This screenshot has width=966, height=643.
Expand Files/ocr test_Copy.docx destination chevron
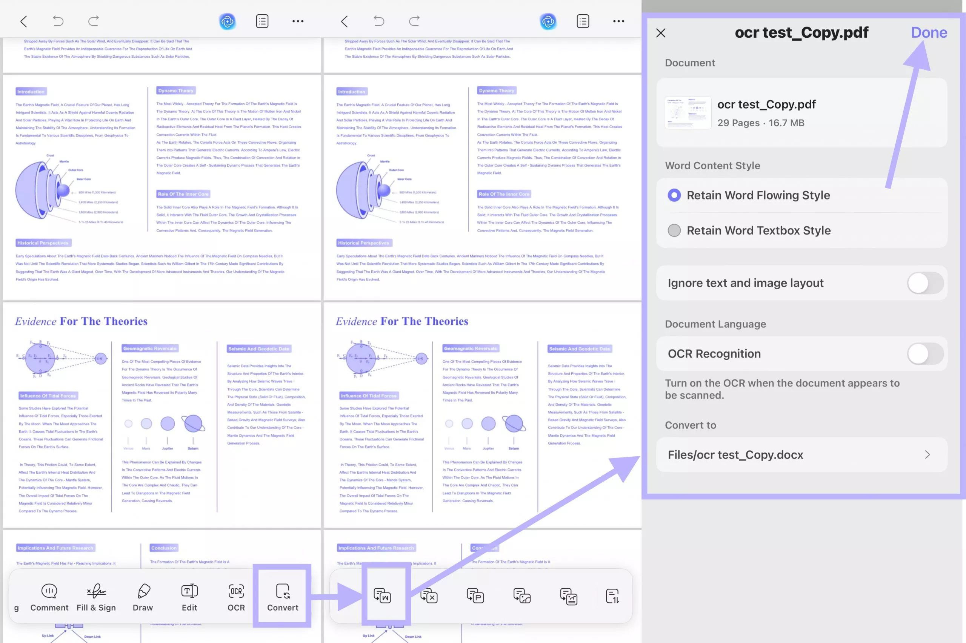click(927, 455)
